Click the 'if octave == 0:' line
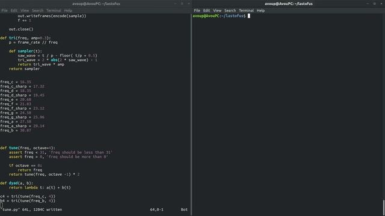Screen dimensions: 385x216 point(25,166)
